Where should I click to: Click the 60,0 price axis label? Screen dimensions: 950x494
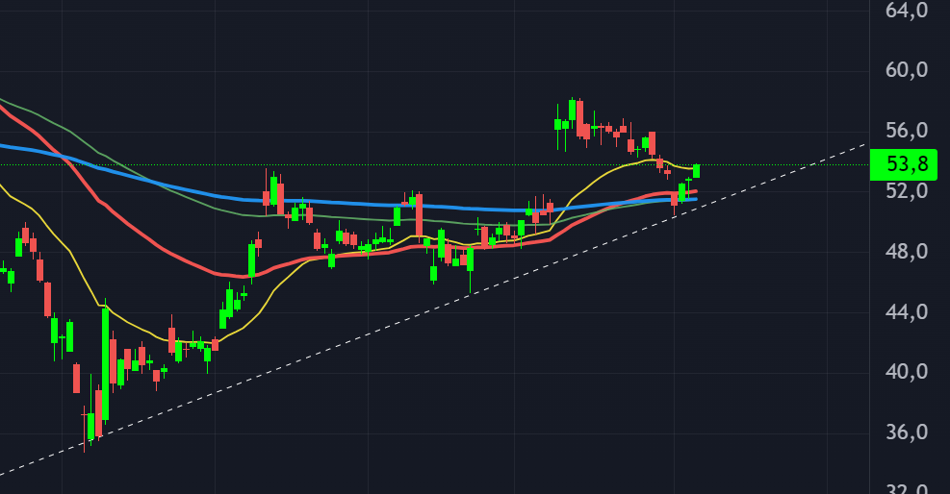point(907,70)
